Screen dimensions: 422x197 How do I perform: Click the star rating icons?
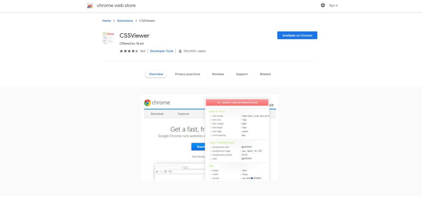(129, 51)
